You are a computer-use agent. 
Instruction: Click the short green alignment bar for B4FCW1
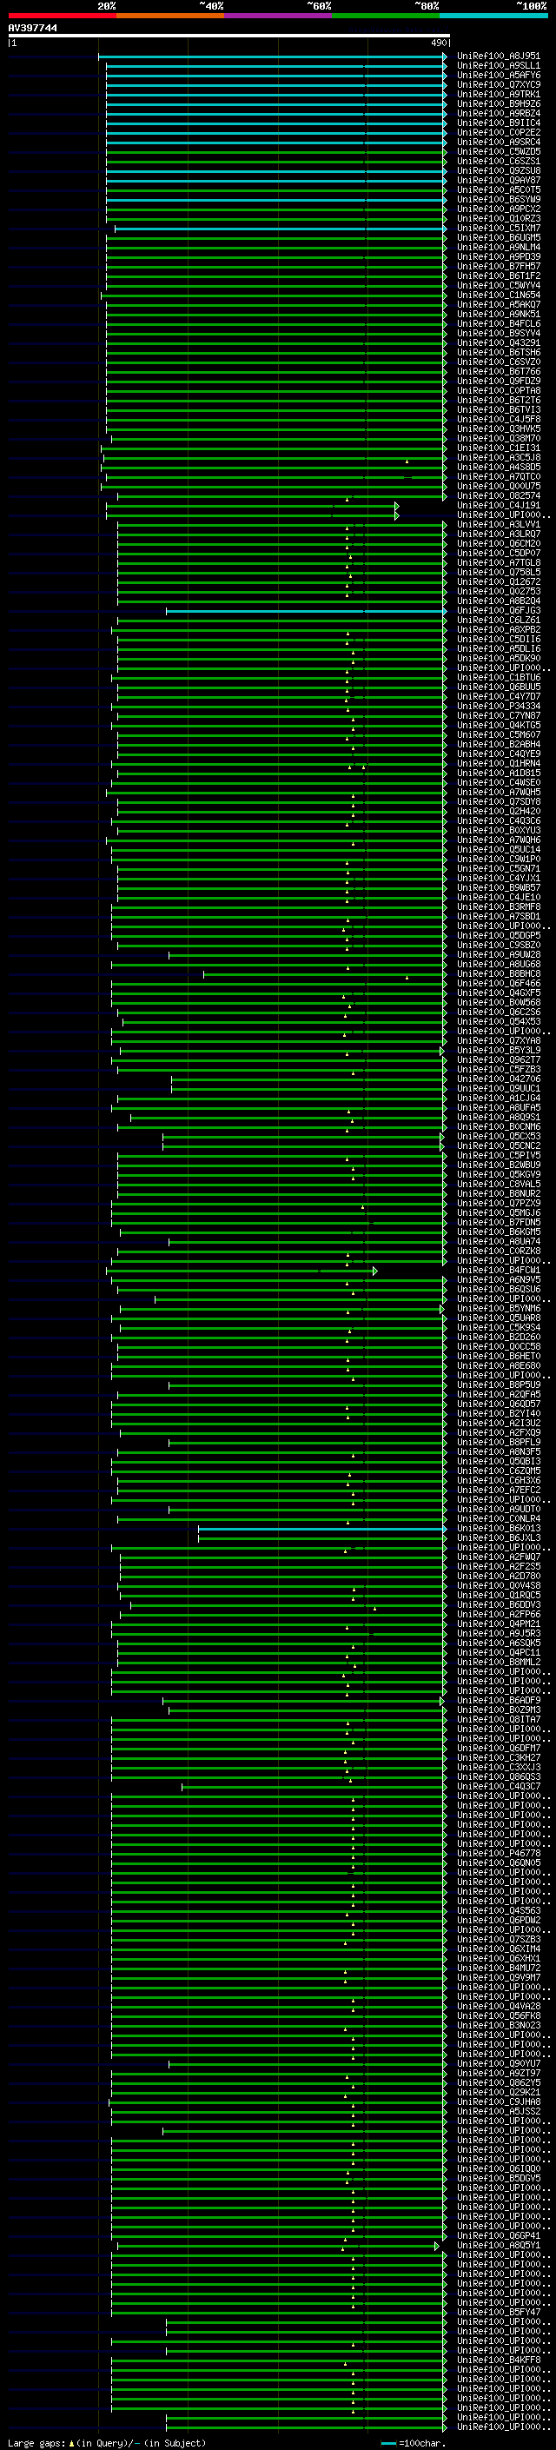coord(242,1271)
